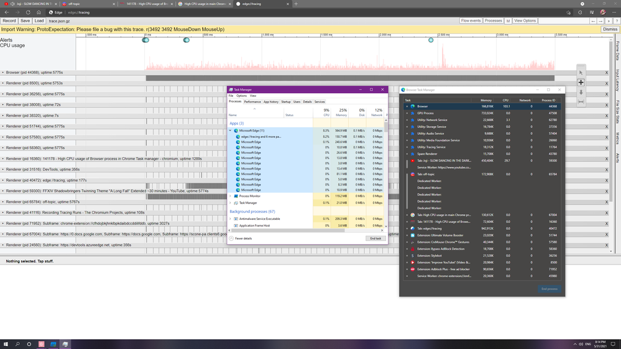Viewport: 621px width, 349px height.
Task: Collapse Renderer (pid 31516) DevTools track
Action: [x=2, y=170]
